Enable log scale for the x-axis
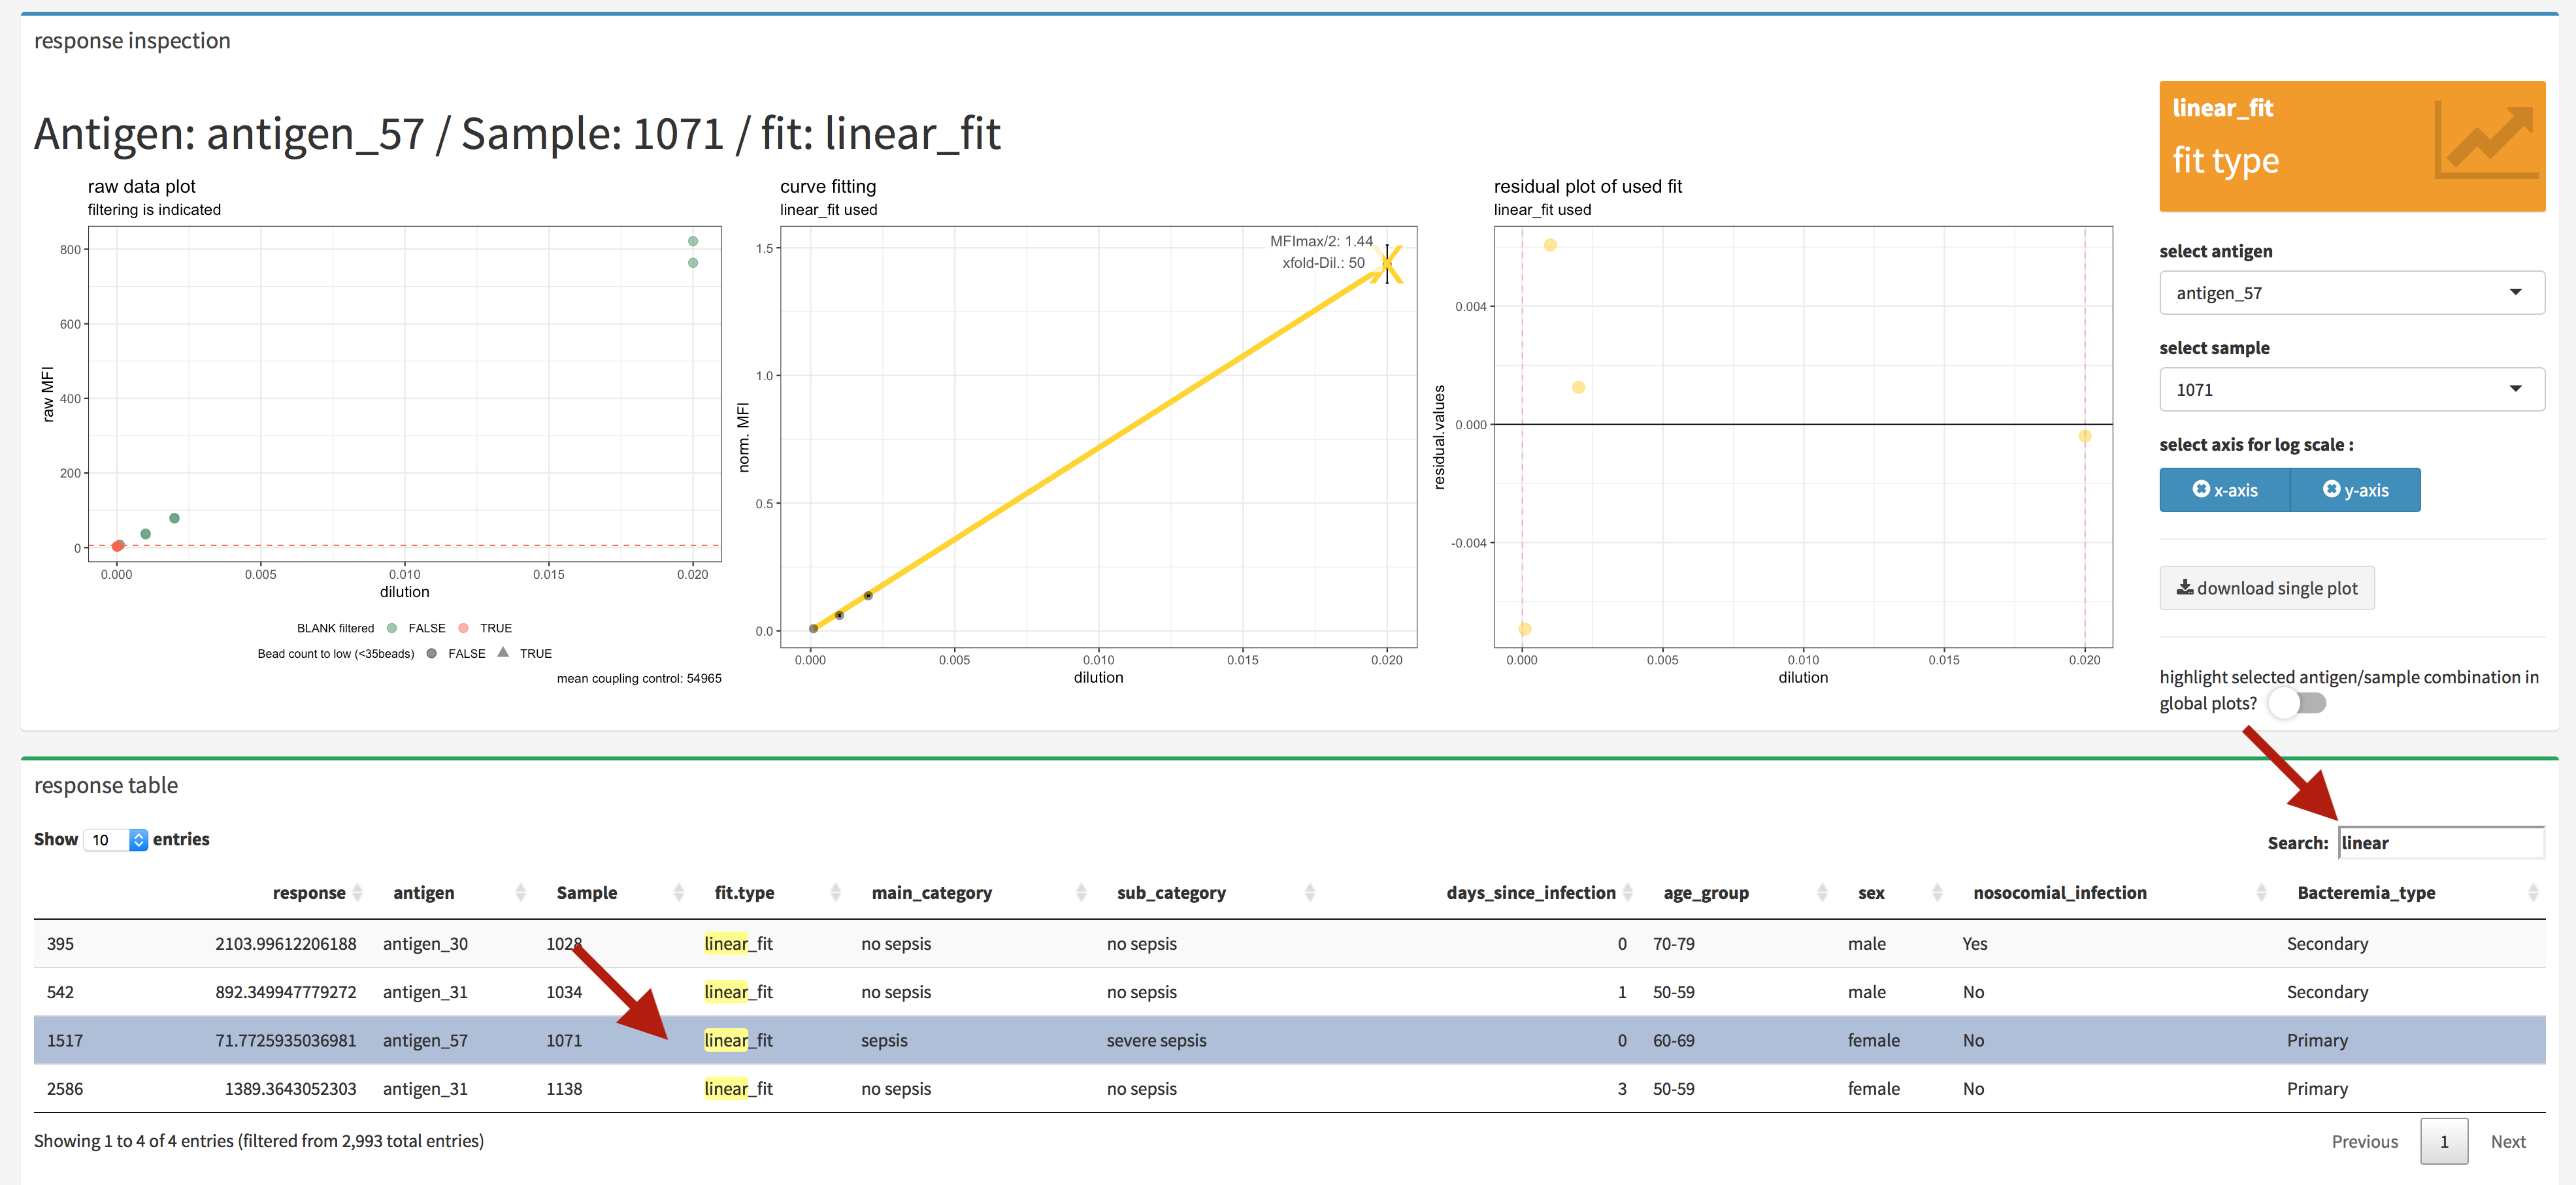The height and width of the screenshot is (1185, 2576). [2224, 490]
